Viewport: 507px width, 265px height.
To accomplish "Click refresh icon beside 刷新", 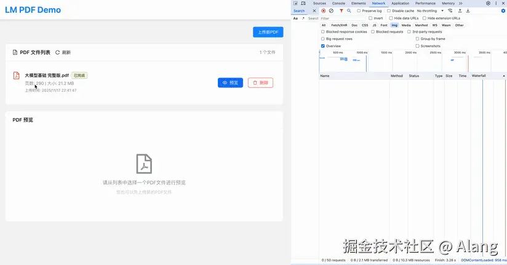I will [x=58, y=52].
